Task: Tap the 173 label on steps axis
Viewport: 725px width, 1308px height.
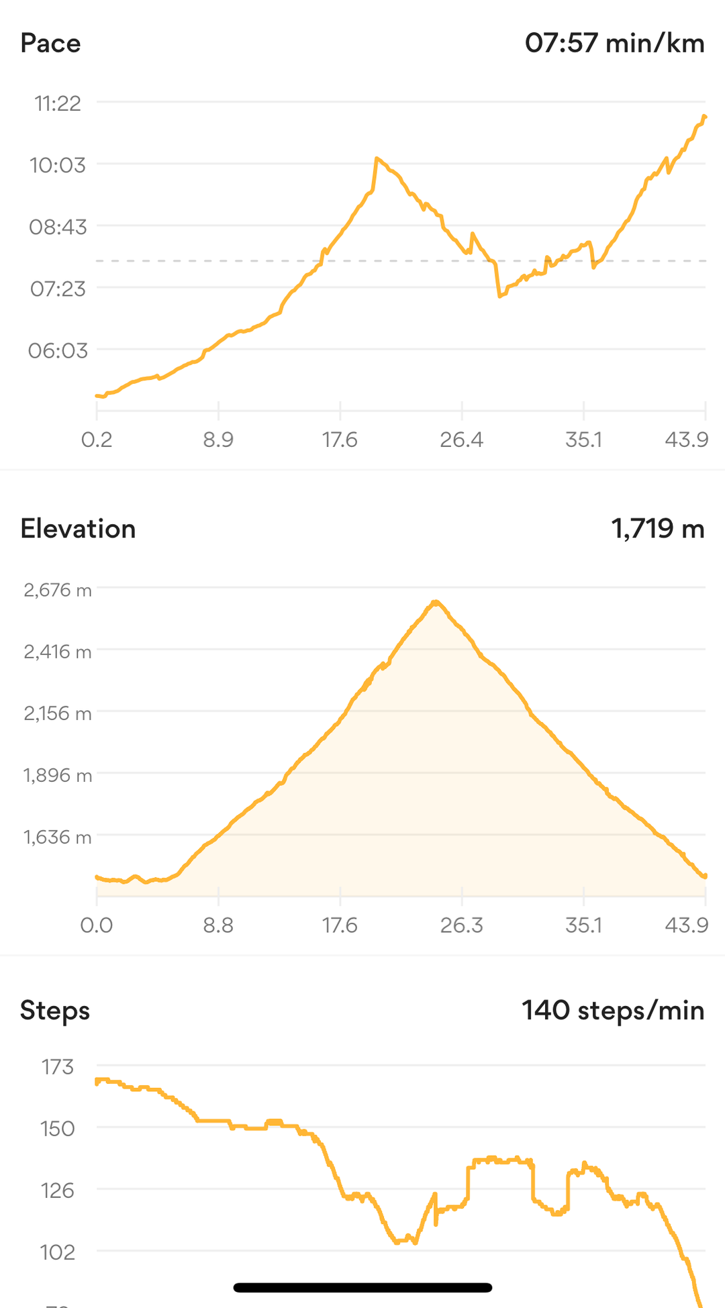Action: (58, 1067)
